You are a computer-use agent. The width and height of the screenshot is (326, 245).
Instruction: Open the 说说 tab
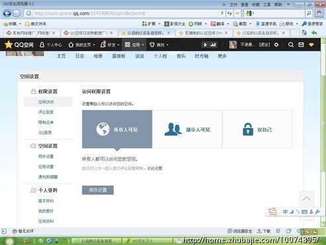pyautogui.click(x=140, y=56)
